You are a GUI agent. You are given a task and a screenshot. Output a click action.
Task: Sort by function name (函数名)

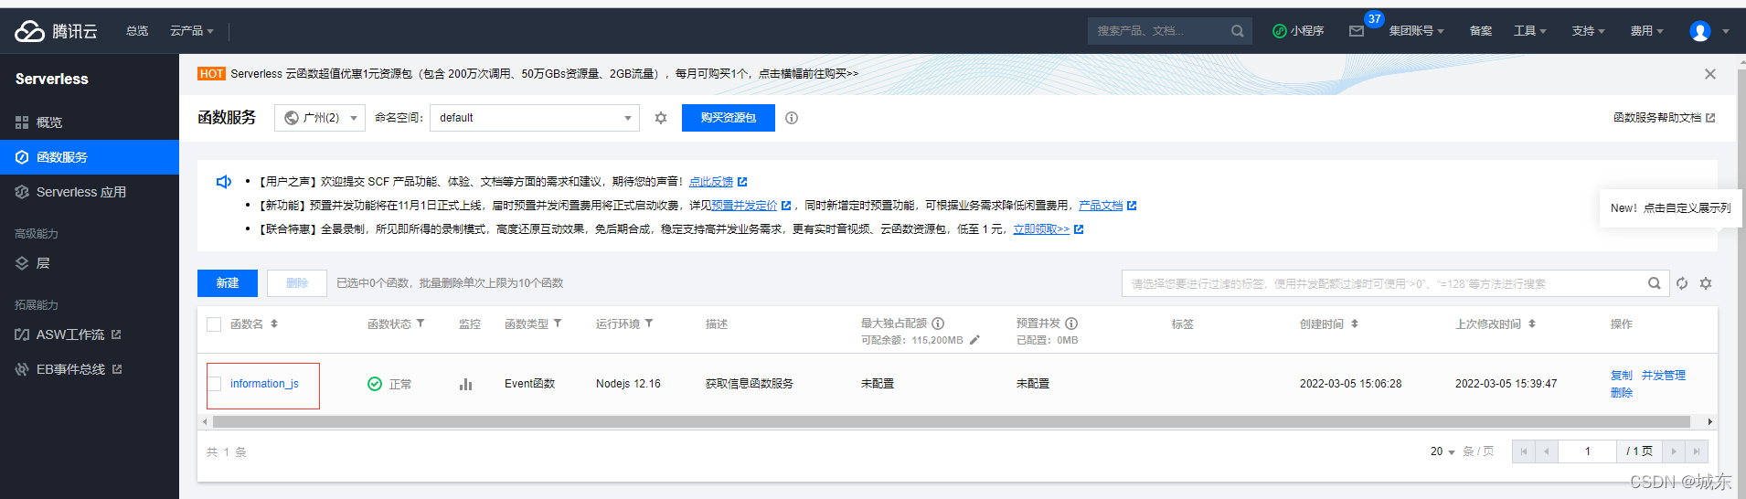point(274,324)
